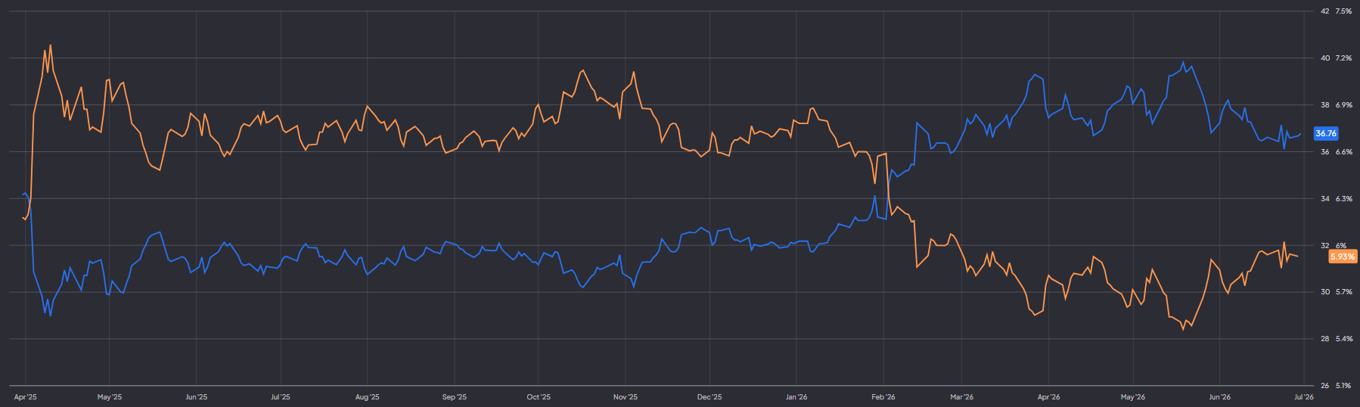Screen dimensions: 1360x407
Task: Click the Jul '26 date label
Action: click(x=1304, y=397)
